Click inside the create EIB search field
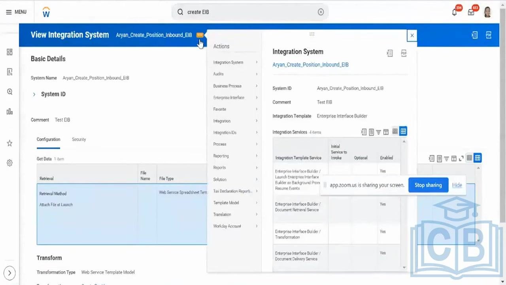 [249, 12]
